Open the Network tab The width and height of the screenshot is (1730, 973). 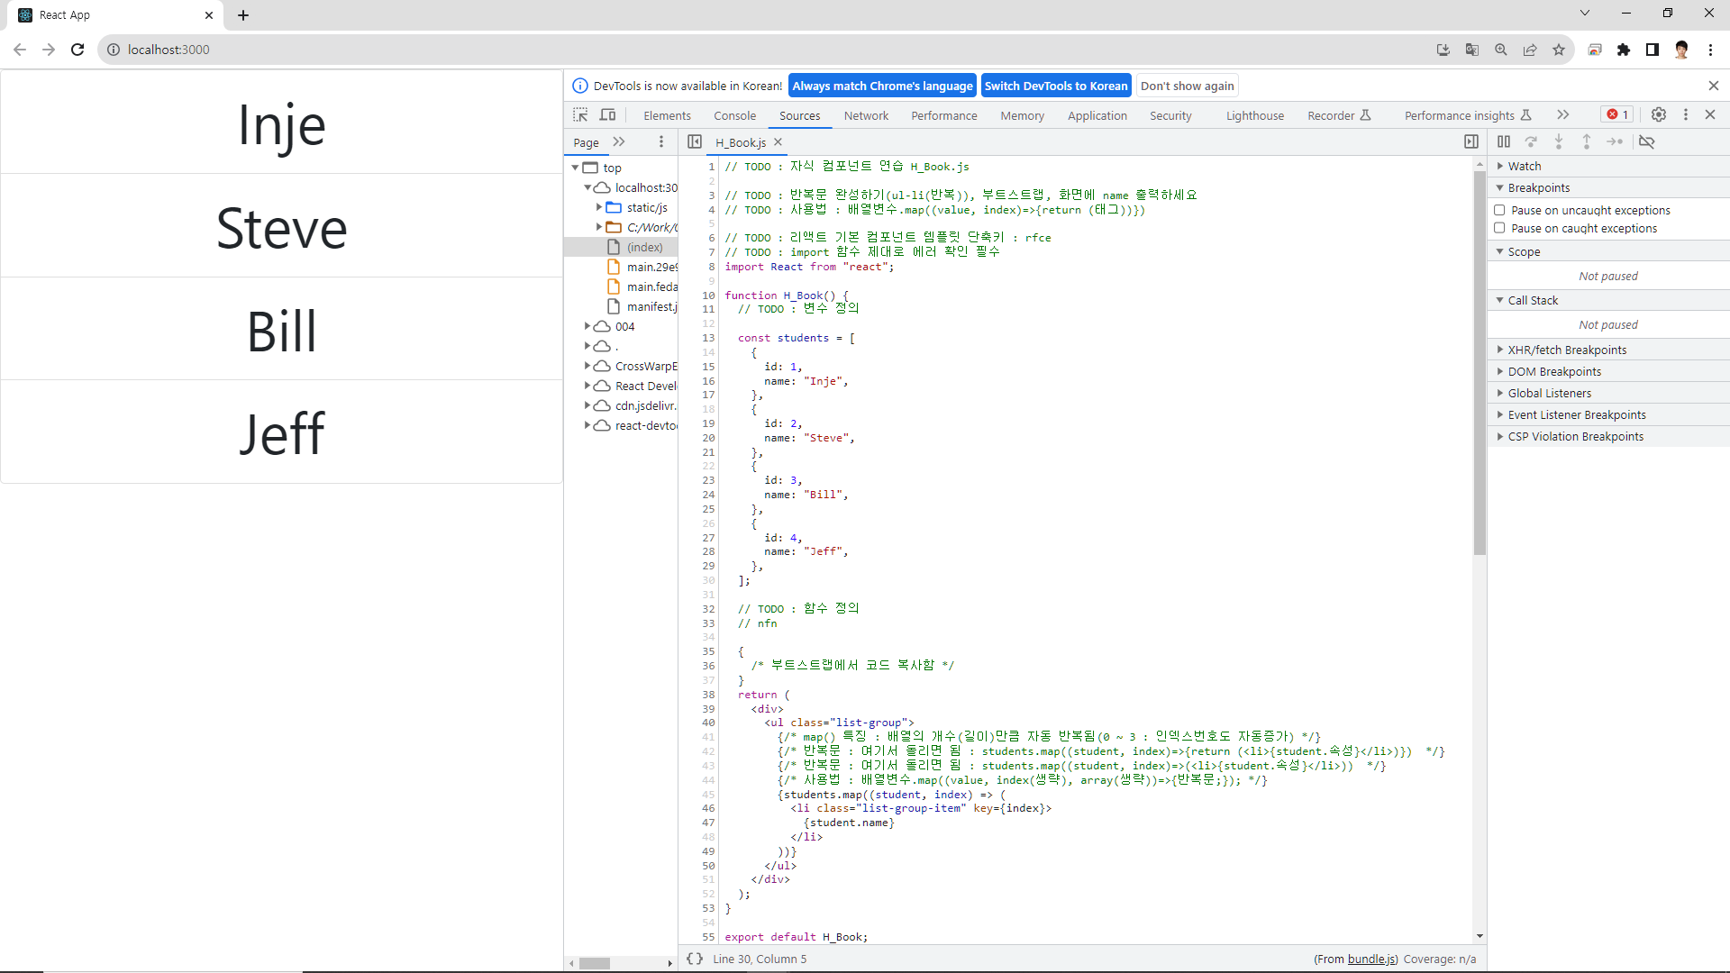(x=865, y=115)
